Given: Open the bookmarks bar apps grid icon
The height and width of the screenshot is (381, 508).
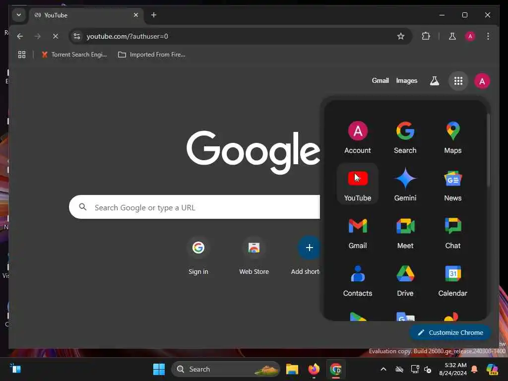Looking at the screenshot, I should coord(22,55).
